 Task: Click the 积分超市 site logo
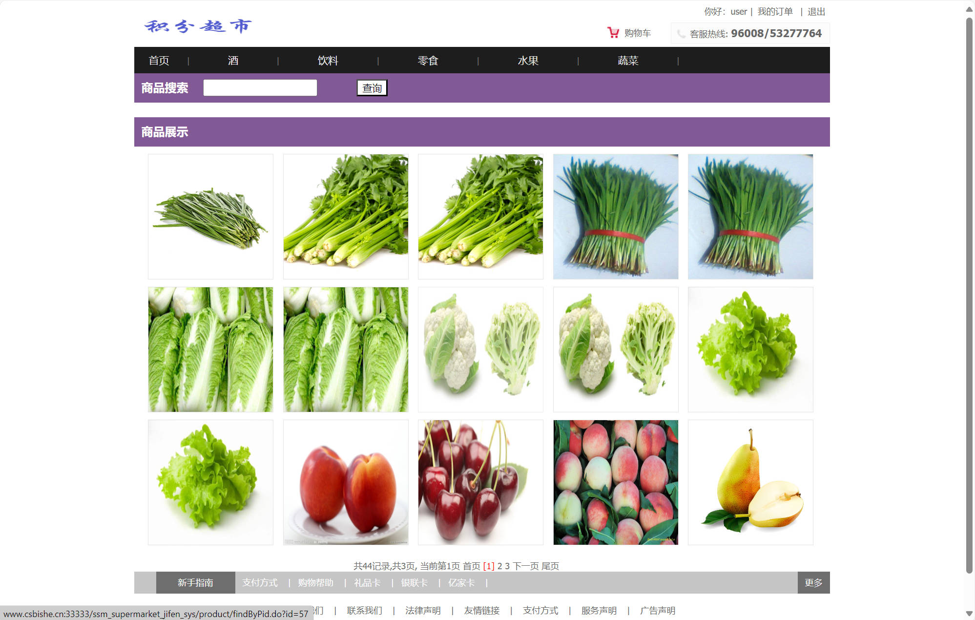(198, 26)
